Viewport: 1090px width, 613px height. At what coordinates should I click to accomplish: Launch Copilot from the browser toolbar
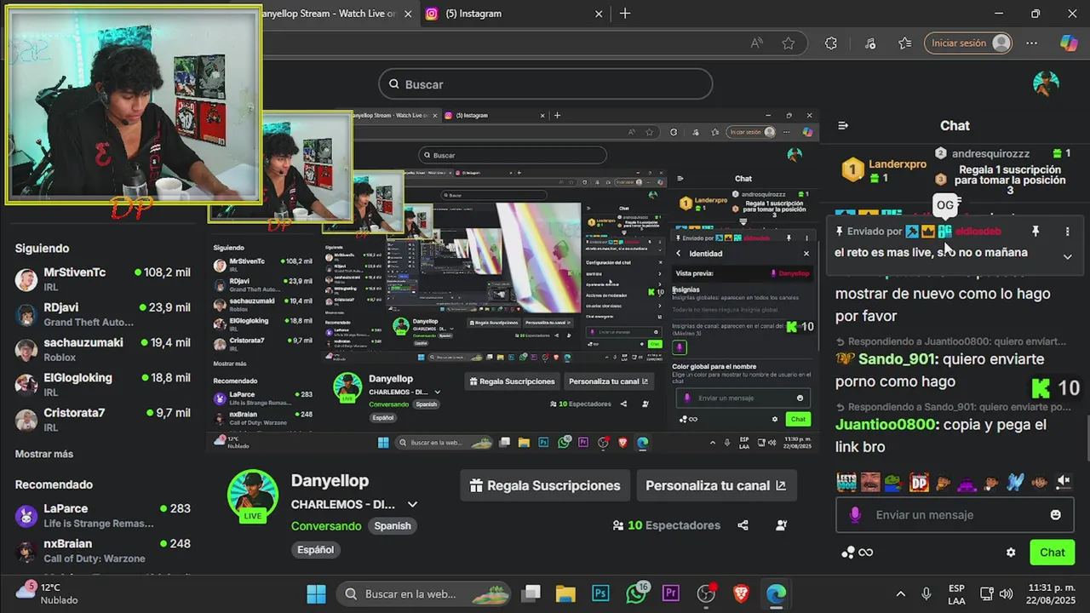point(1069,43)
